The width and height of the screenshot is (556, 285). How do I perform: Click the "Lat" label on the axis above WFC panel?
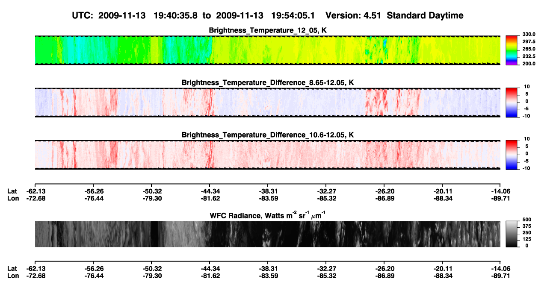[12, 191]
